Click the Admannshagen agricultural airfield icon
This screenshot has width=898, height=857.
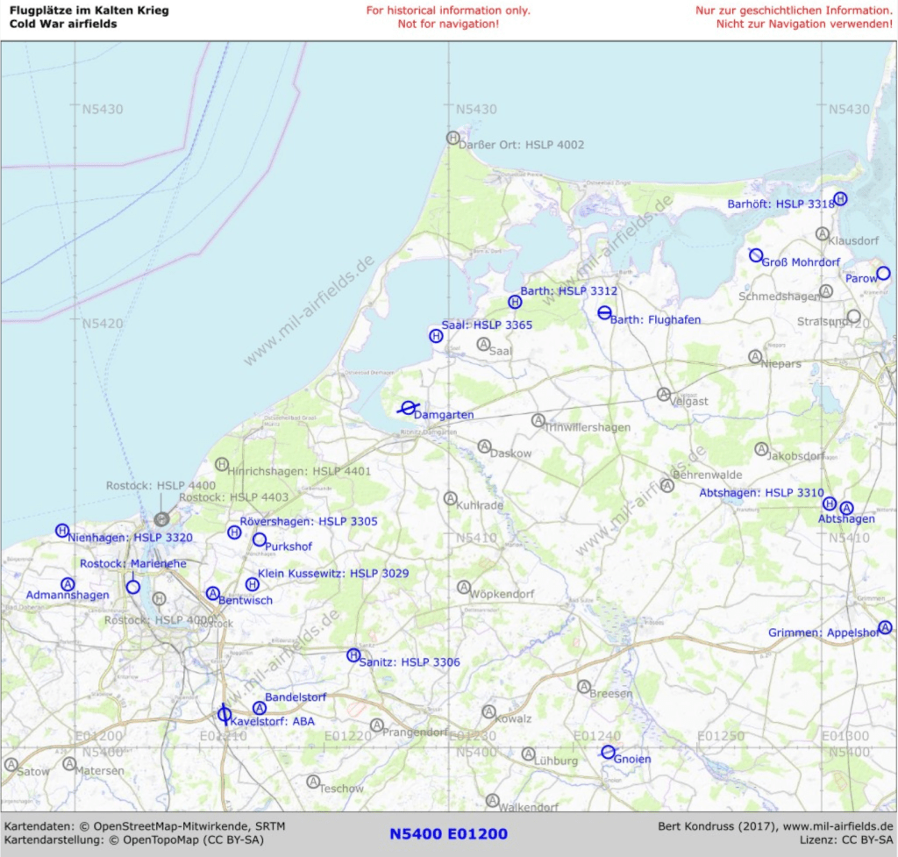(x=68, y=584)
